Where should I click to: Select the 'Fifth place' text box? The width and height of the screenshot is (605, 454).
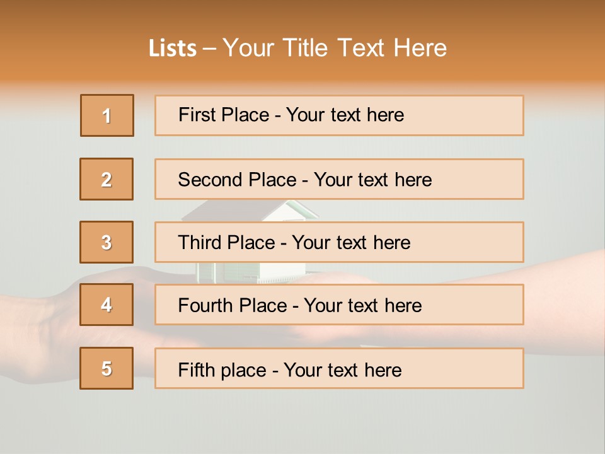pyautogui.click(x=339, y=368)
